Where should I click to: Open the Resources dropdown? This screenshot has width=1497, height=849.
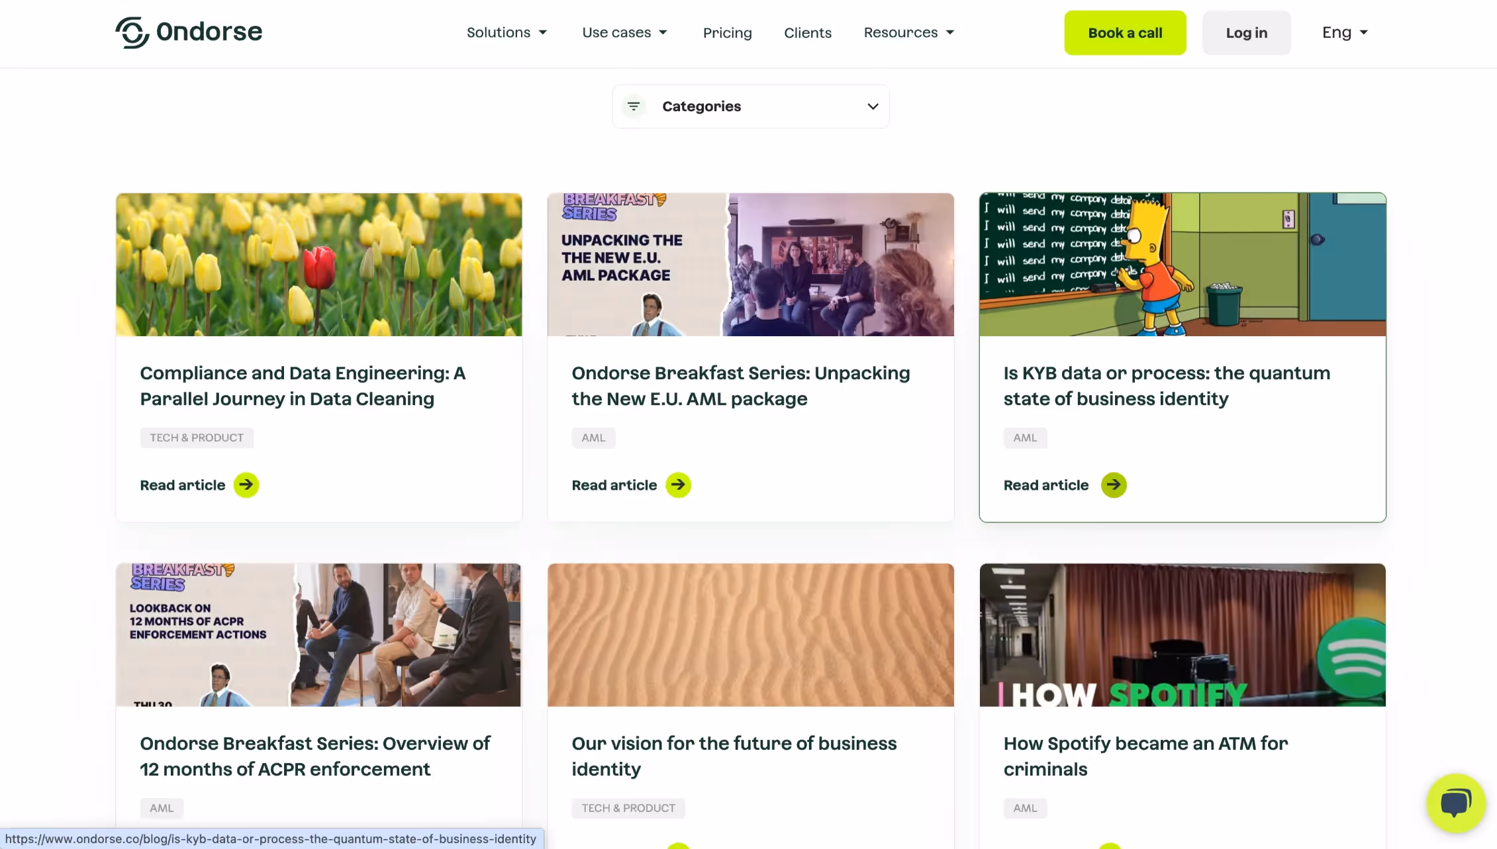coord(908,32)
